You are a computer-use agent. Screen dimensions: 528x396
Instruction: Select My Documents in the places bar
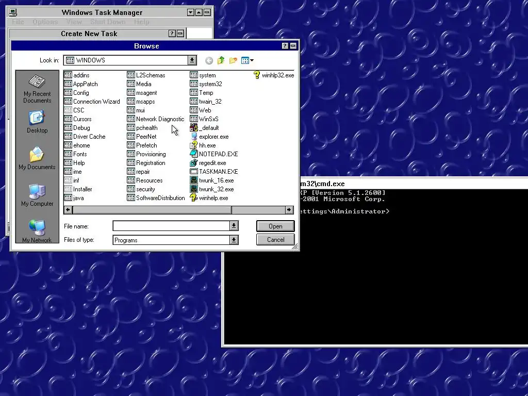37,158
